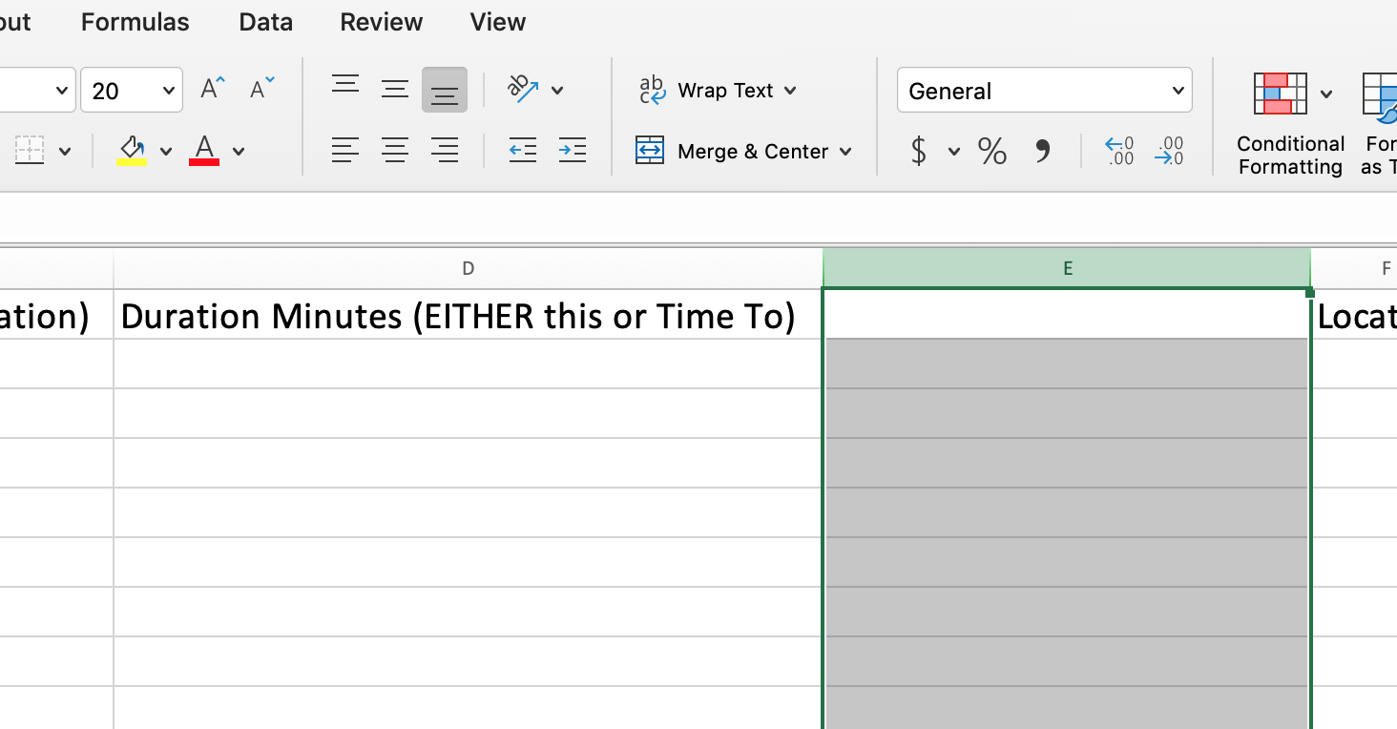The height and width of the screenshot is (729, 1397).
Task: Apply comma style format
Action: click(1043, 151)
